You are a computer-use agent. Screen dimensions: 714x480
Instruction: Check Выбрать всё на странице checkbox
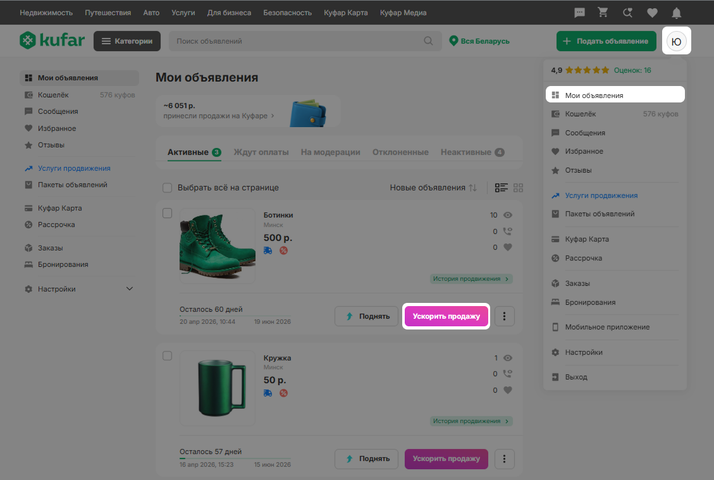tap(167, 188)
